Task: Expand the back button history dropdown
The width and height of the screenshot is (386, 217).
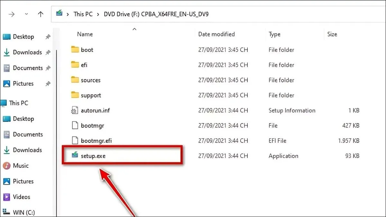Action: 26,14
